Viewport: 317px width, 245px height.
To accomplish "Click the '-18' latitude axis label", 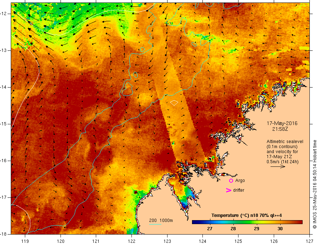I will coord(4,234).
